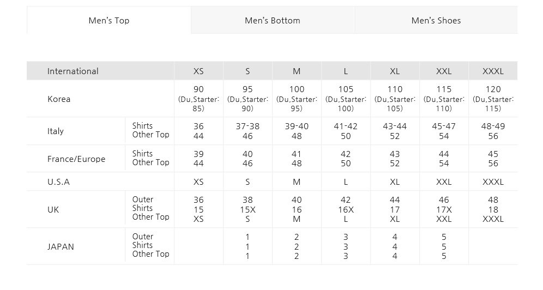
Task: Select the Men's Top tab
Action: pyautogui.click(x=108, y=20)
